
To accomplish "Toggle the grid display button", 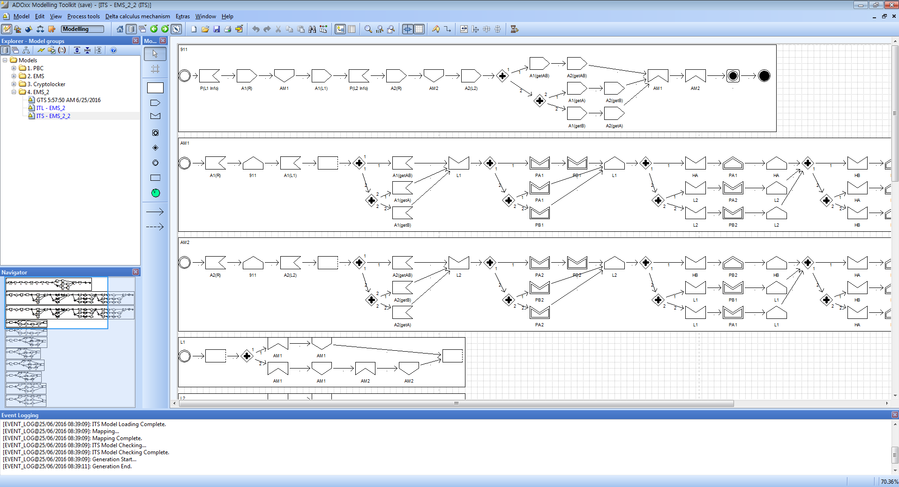I will (419, 29).
